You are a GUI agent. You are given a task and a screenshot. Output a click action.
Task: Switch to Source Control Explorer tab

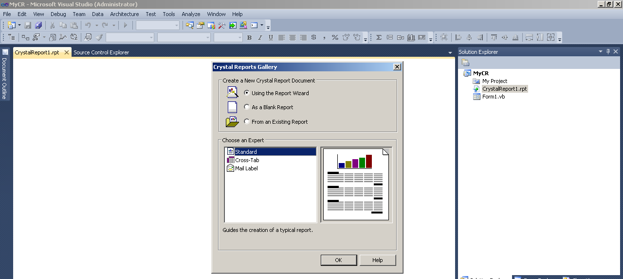tap(101, 52)
